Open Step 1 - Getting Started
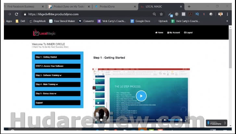 click(x=58, y=57)
